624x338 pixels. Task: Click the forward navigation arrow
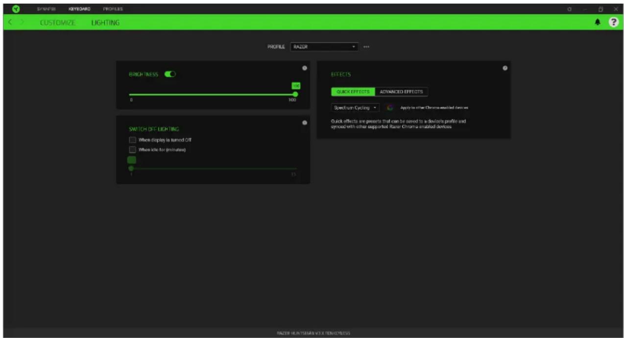(22, 22)
